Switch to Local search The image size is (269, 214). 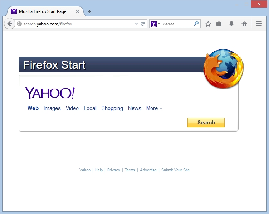(90, 108)
